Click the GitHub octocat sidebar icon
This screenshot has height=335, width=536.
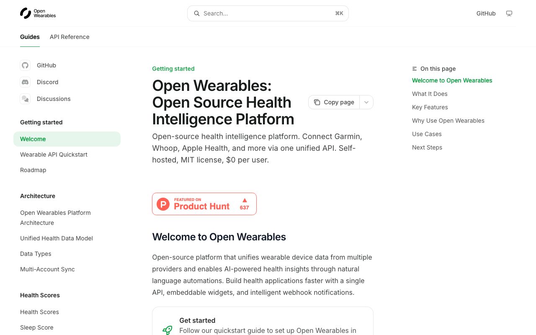(25, 65)
